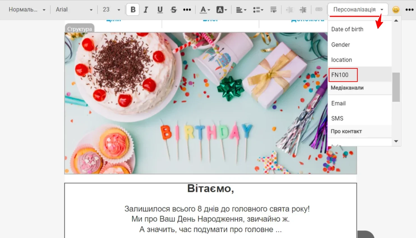
Task: Click the Структура block label
Action: 79,29
